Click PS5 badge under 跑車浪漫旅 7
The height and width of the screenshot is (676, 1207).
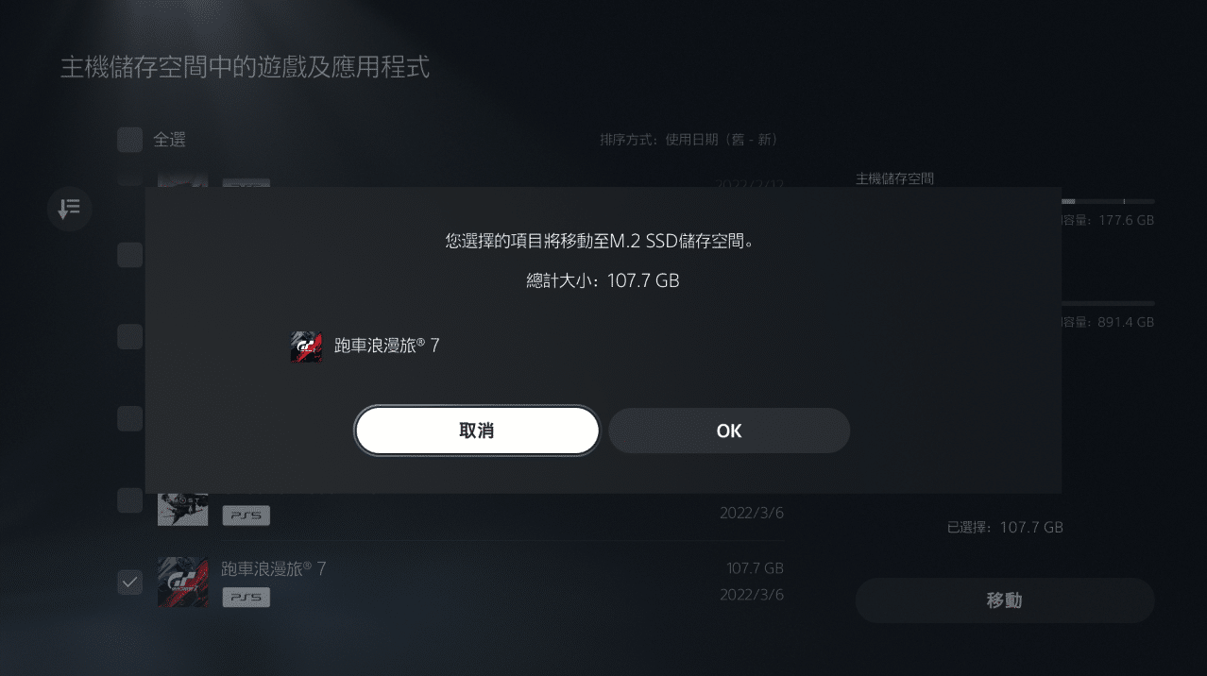coord(246,597)
